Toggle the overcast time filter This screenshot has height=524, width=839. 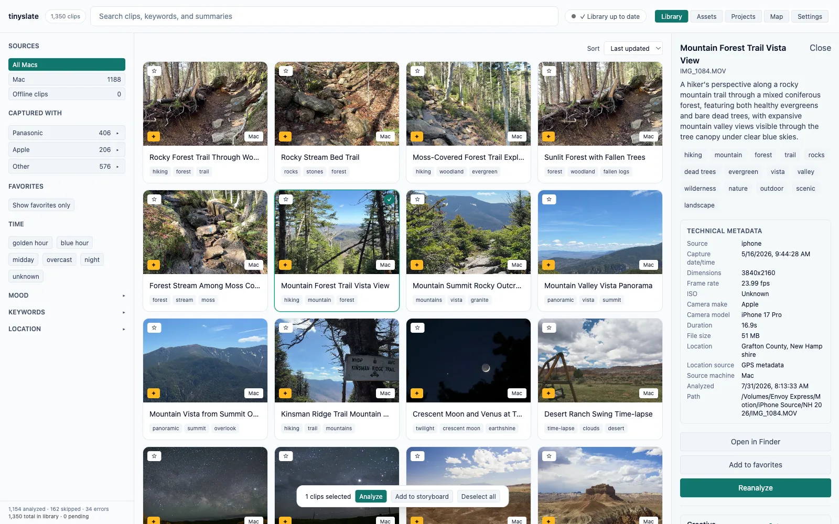tap(59, 259)
